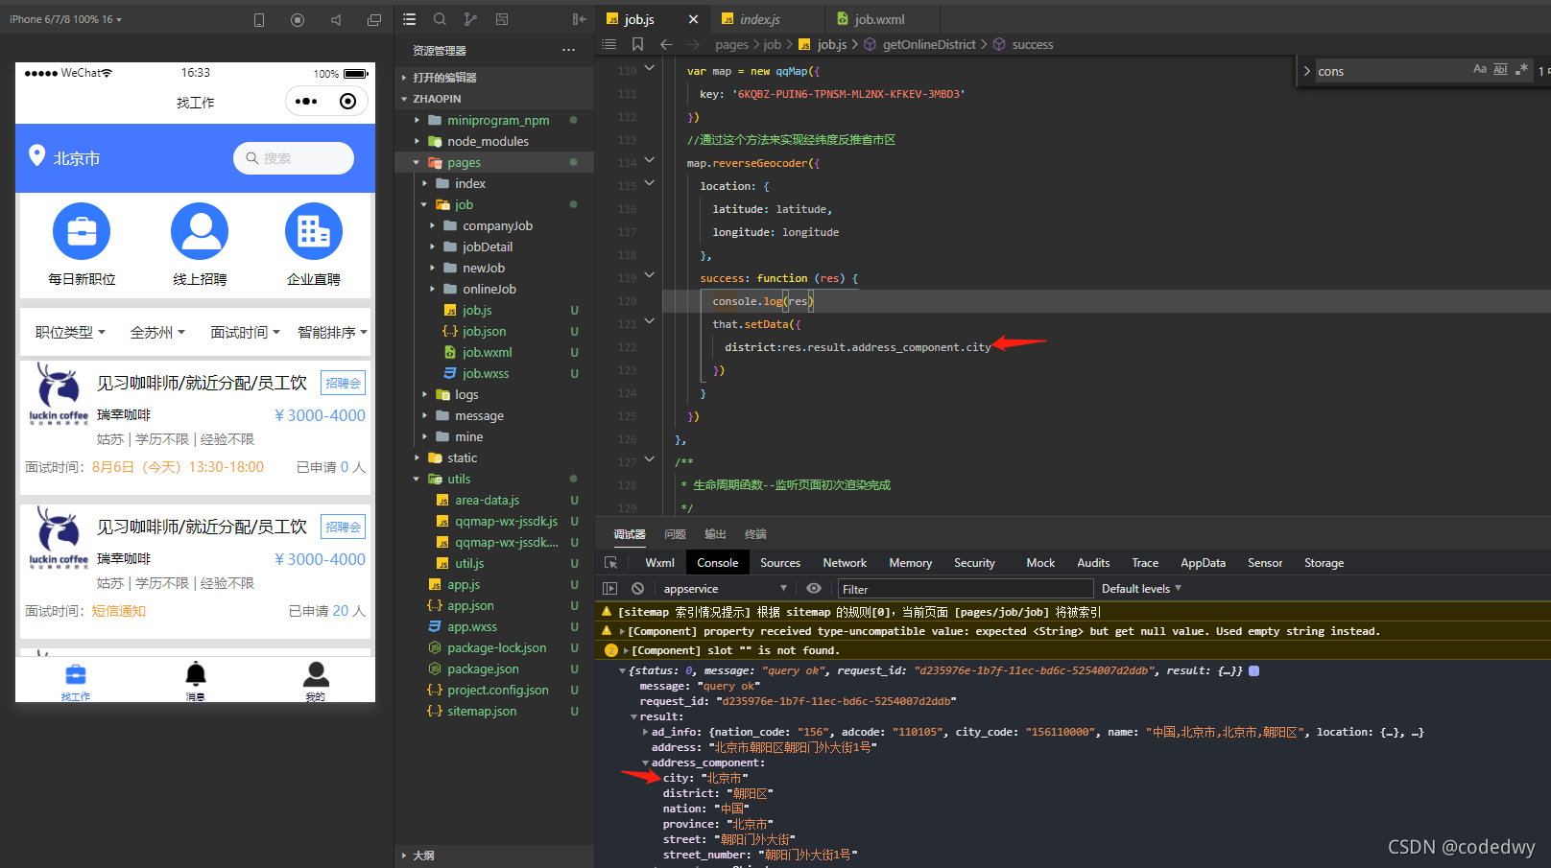This screenshot has width=1551, height=868.
Task: Click the WeChat mini program menu dots
Action: [x=306, y=101]
